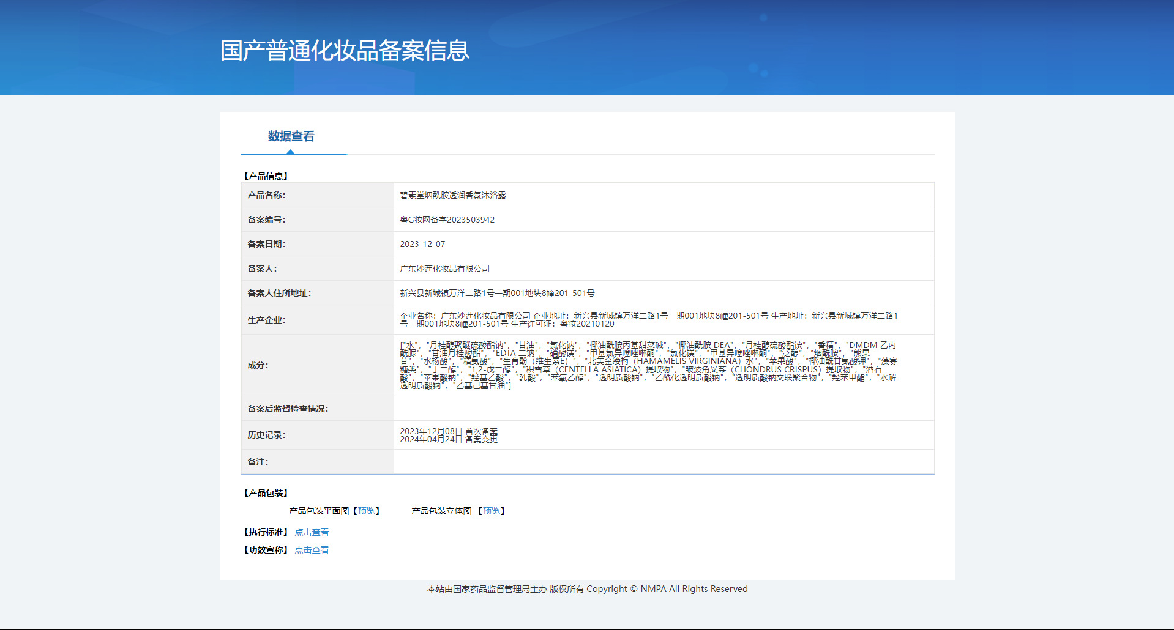Click the 备注 row label
The height and width of the screenshot is (630, 1174).
coord(258,462)
